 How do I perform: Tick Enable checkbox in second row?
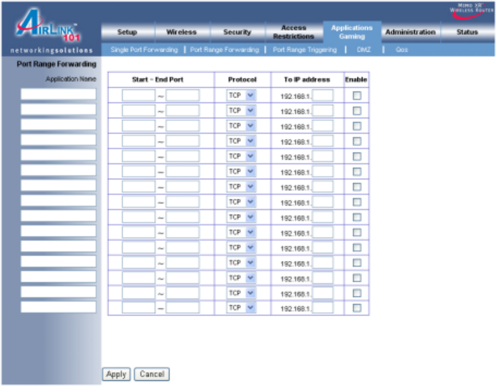(357, 111)
